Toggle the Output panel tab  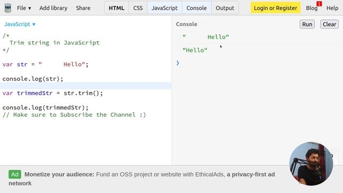point(225,8)
